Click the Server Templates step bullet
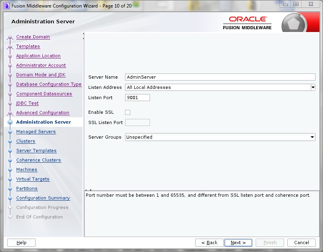Screen dimensions: 323x252 point(10,150)
